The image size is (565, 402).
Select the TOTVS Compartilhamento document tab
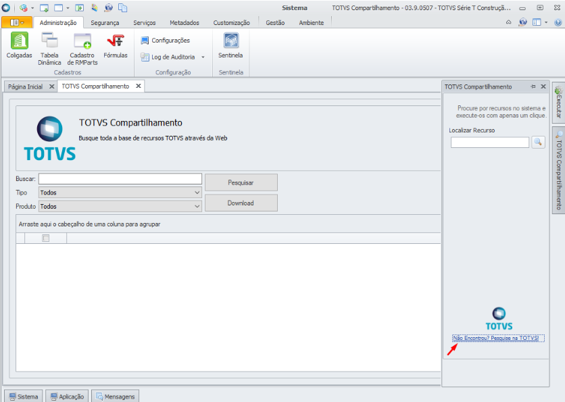tap(95, 86)
